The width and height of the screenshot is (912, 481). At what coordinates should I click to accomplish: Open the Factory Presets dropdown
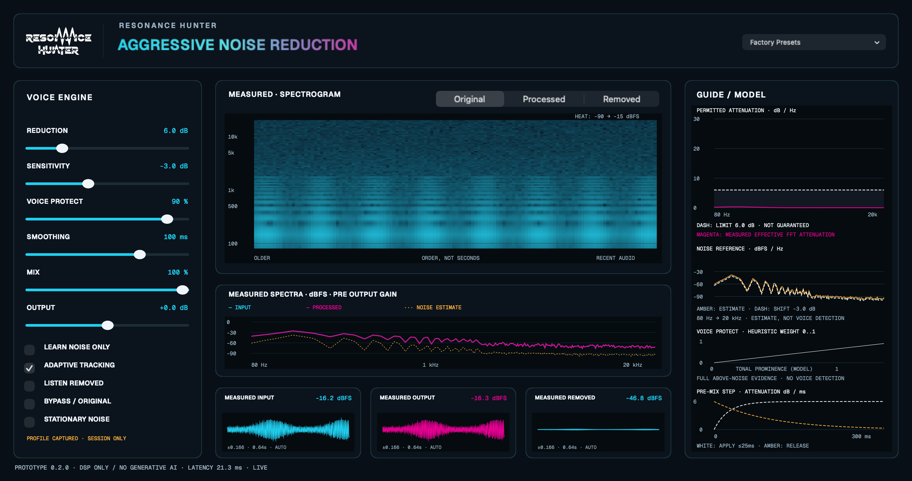click(x=814, y=42)
